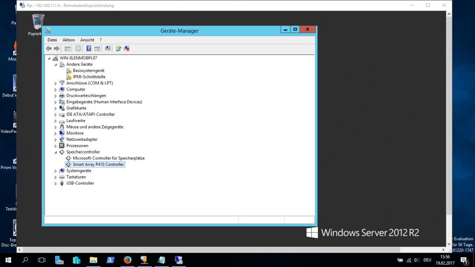Expand Anschlüsse (COM & LPT)

pyautogui.click(x=56, y=83)
